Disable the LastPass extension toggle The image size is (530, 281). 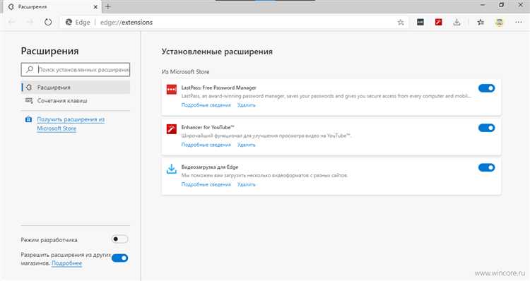tap(486, 88)
